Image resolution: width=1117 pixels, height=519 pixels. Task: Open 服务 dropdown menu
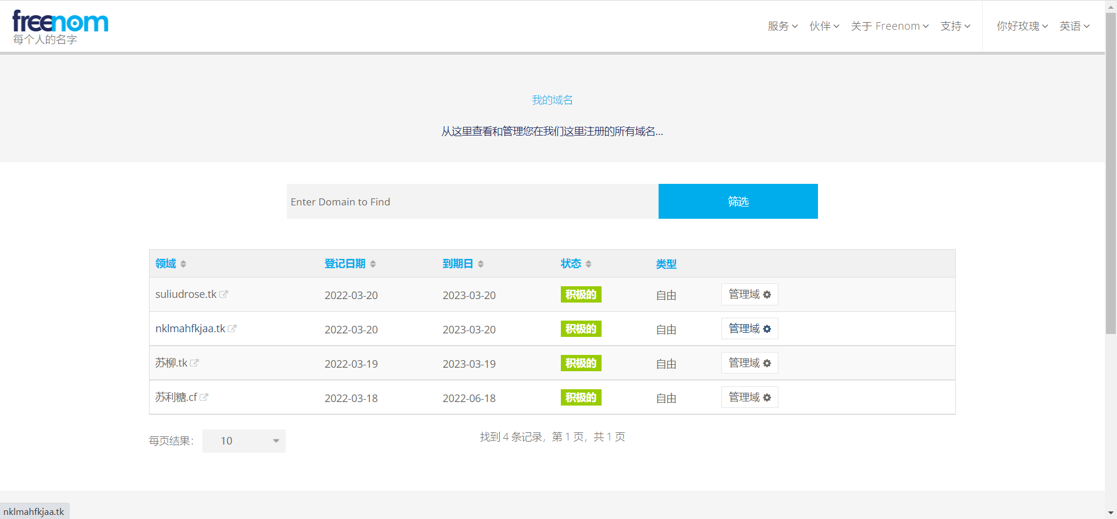782,26
